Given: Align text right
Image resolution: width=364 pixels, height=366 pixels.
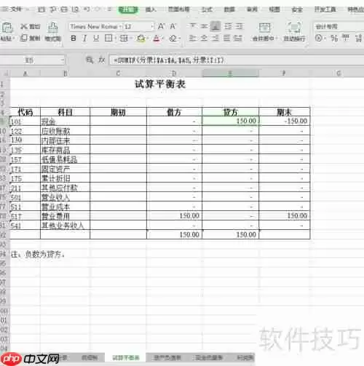Looking at the screenshot, I should [x=215, y=38].
